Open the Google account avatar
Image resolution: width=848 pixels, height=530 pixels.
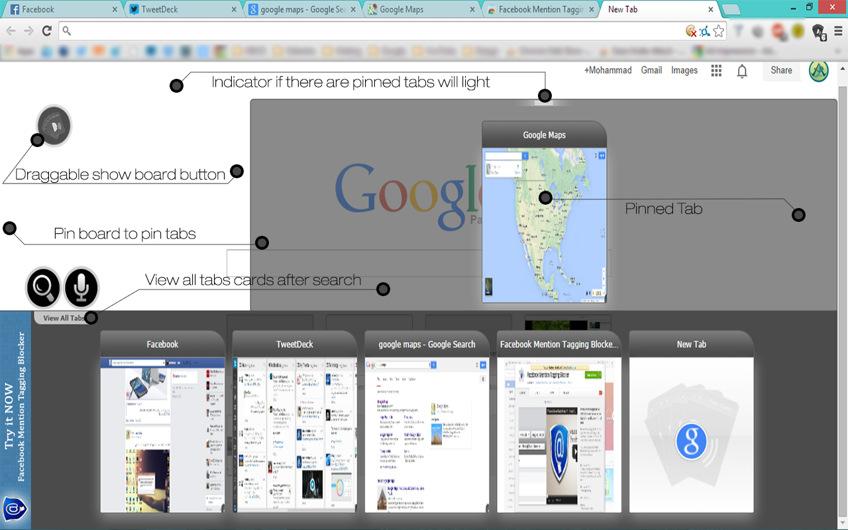[x=819, y=71]
